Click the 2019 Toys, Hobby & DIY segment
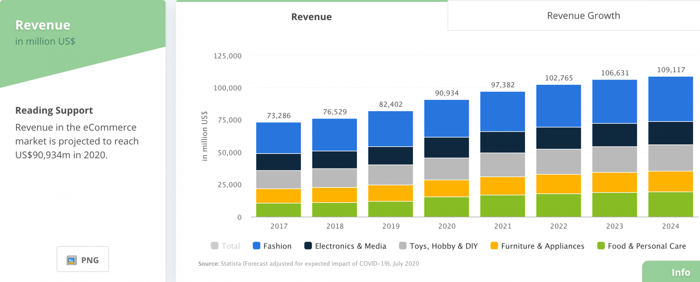The image size is (700, 282). coord(390,175)
